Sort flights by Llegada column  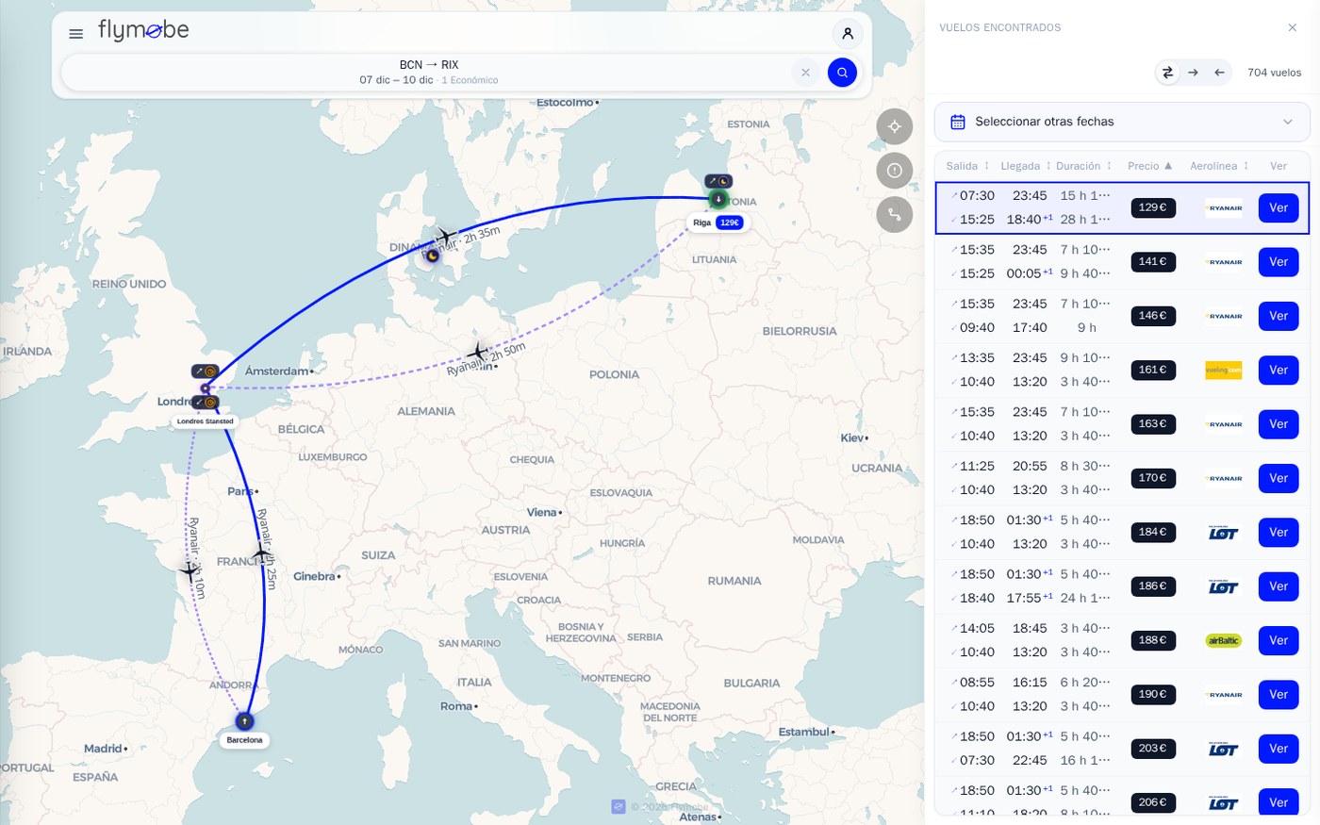coord(1026,166)
